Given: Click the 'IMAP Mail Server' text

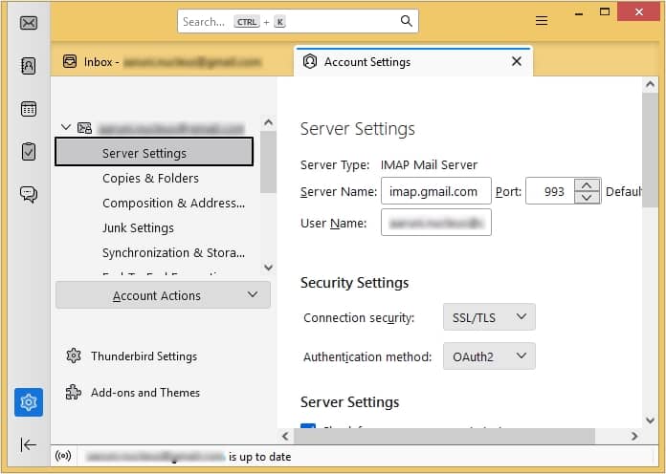Looking at the screenshot, I should coord(429,164).
